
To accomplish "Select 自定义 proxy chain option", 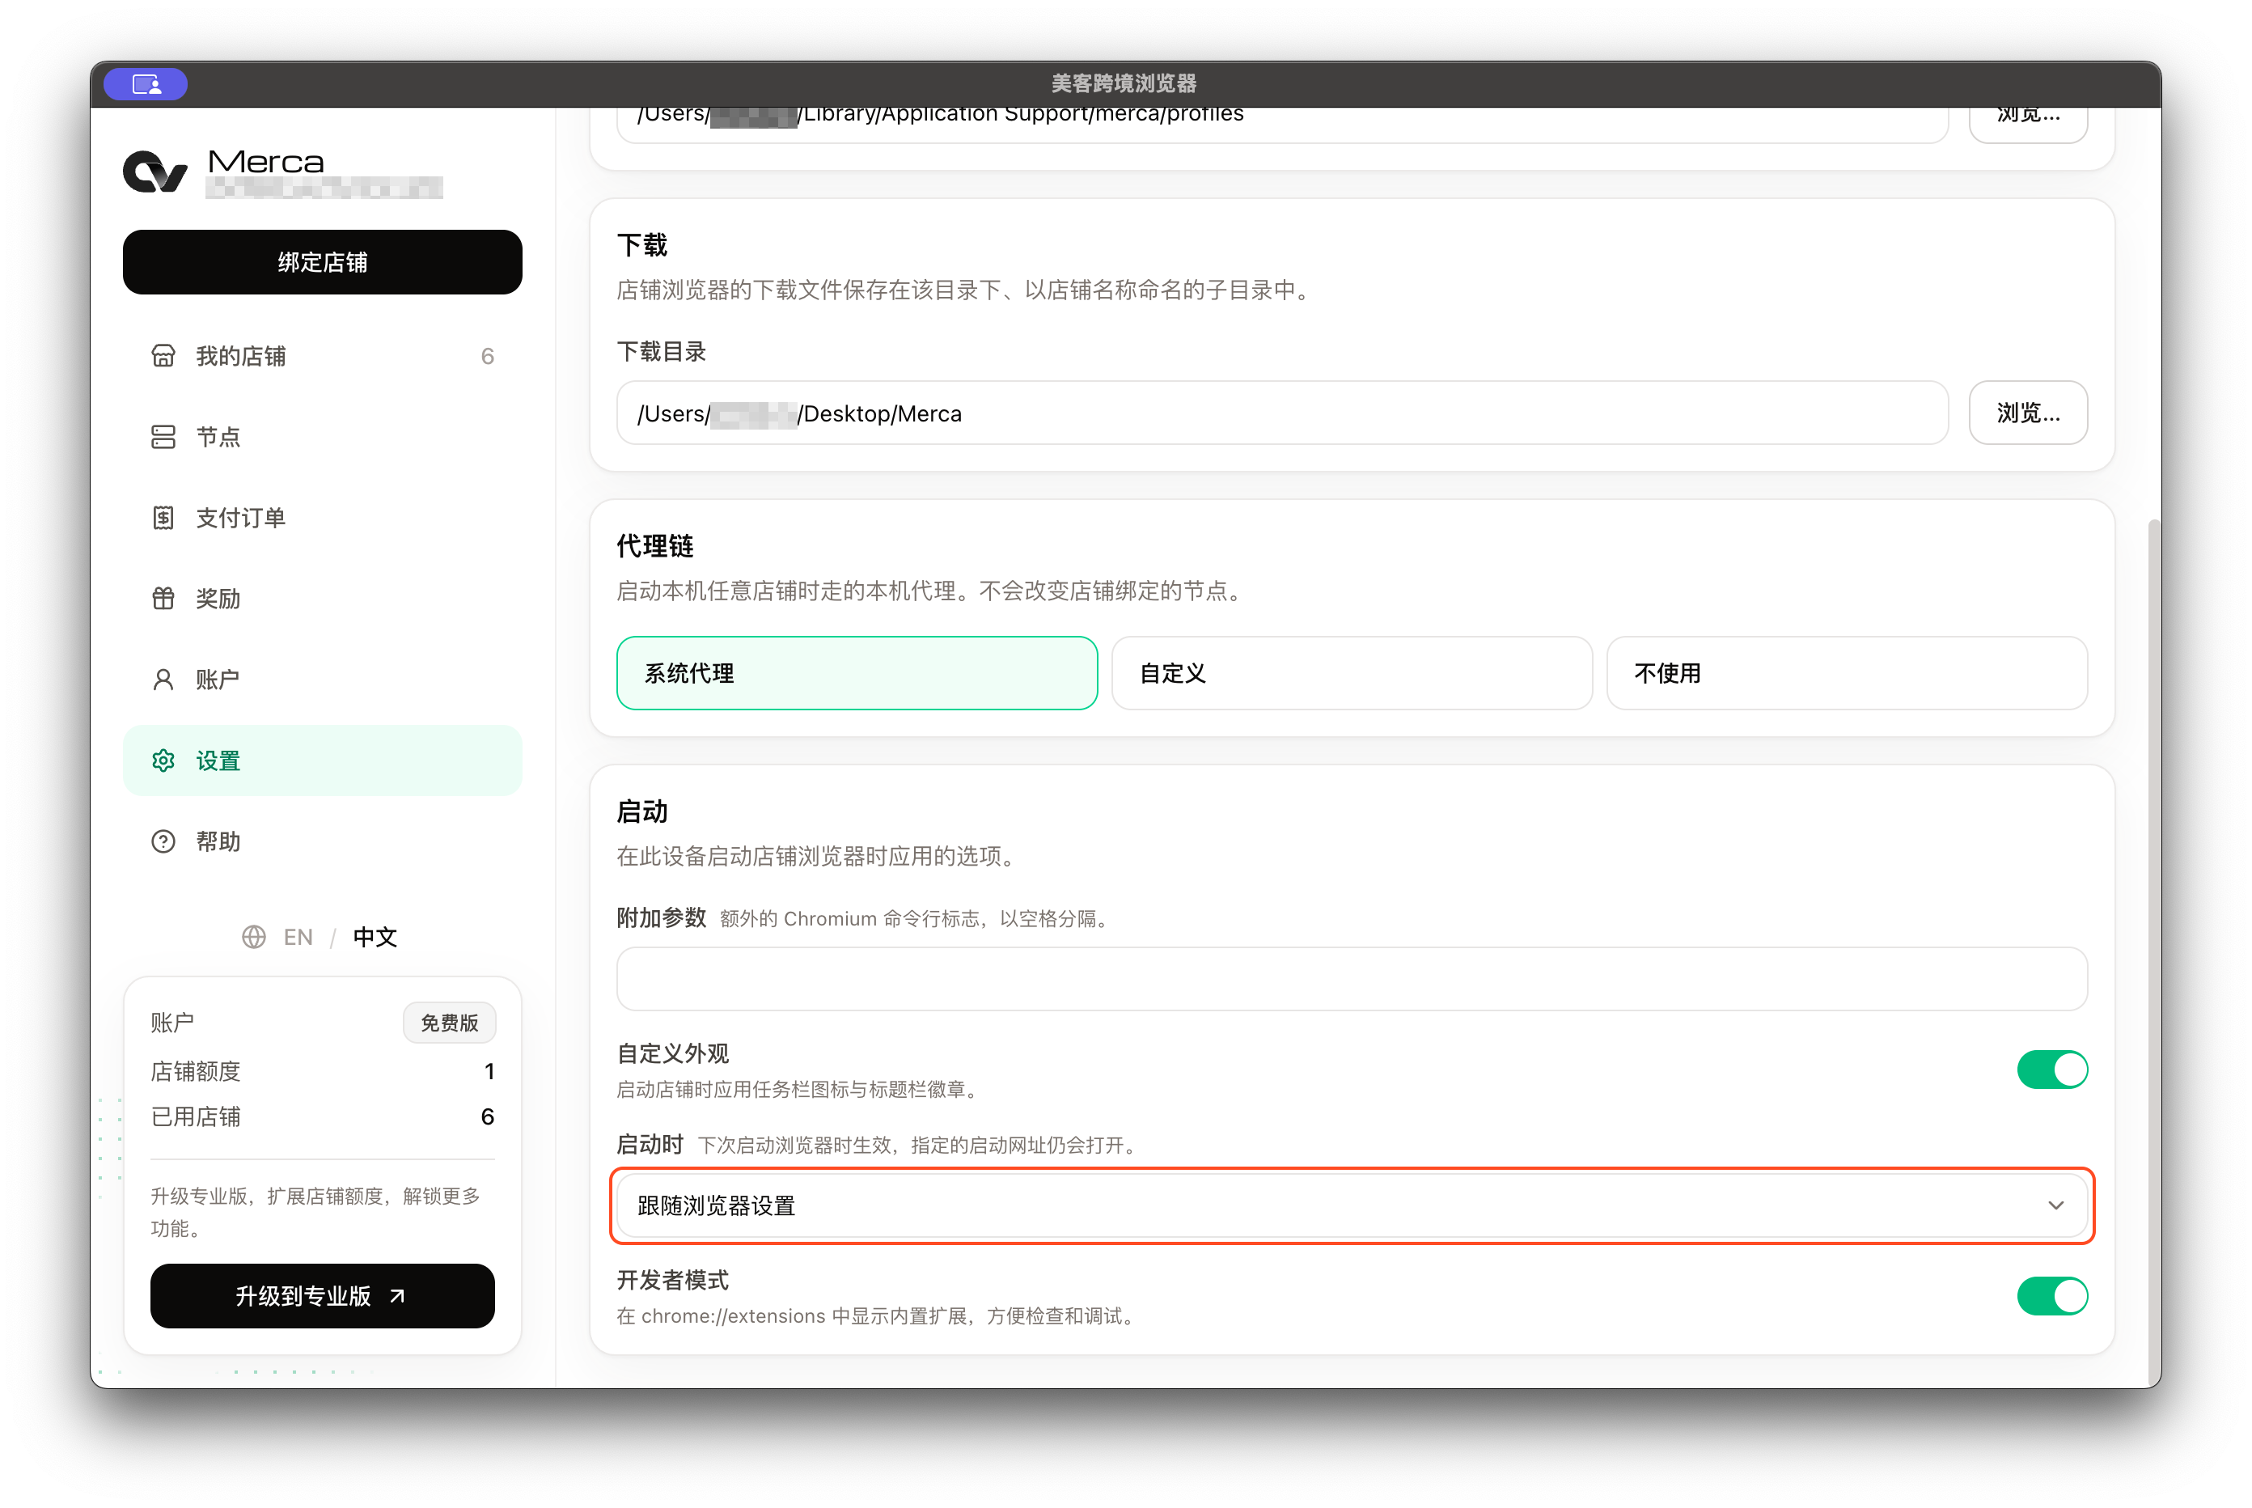I will tap(1352, 673).
